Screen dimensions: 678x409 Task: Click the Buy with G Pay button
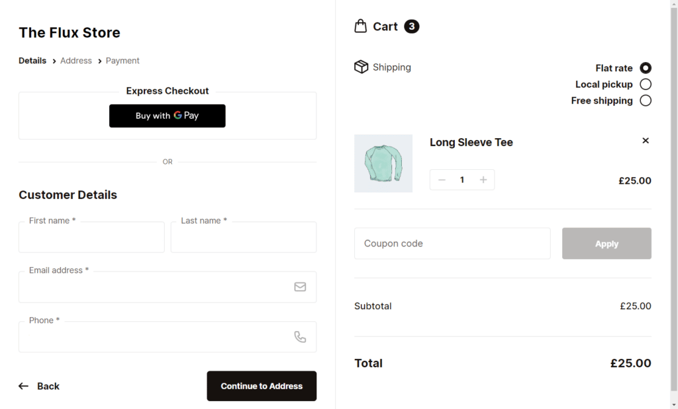pos(167,116)
